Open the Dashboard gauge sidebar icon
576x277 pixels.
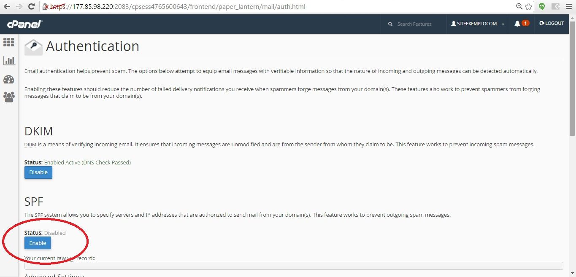click(9, 79)
